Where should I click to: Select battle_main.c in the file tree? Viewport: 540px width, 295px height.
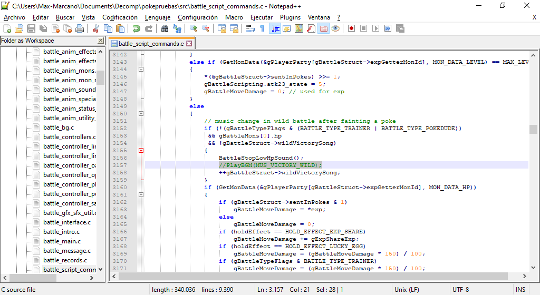click(x=62, y=241)
